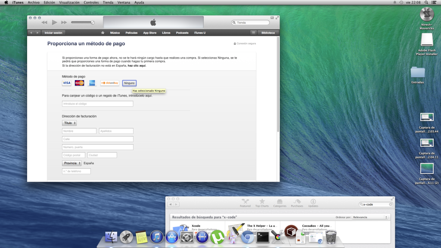
Task: Click the phone number field
Action: pos(76,171)
